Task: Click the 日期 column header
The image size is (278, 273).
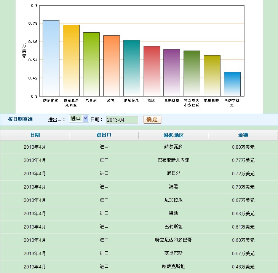Action: [35, 135]
